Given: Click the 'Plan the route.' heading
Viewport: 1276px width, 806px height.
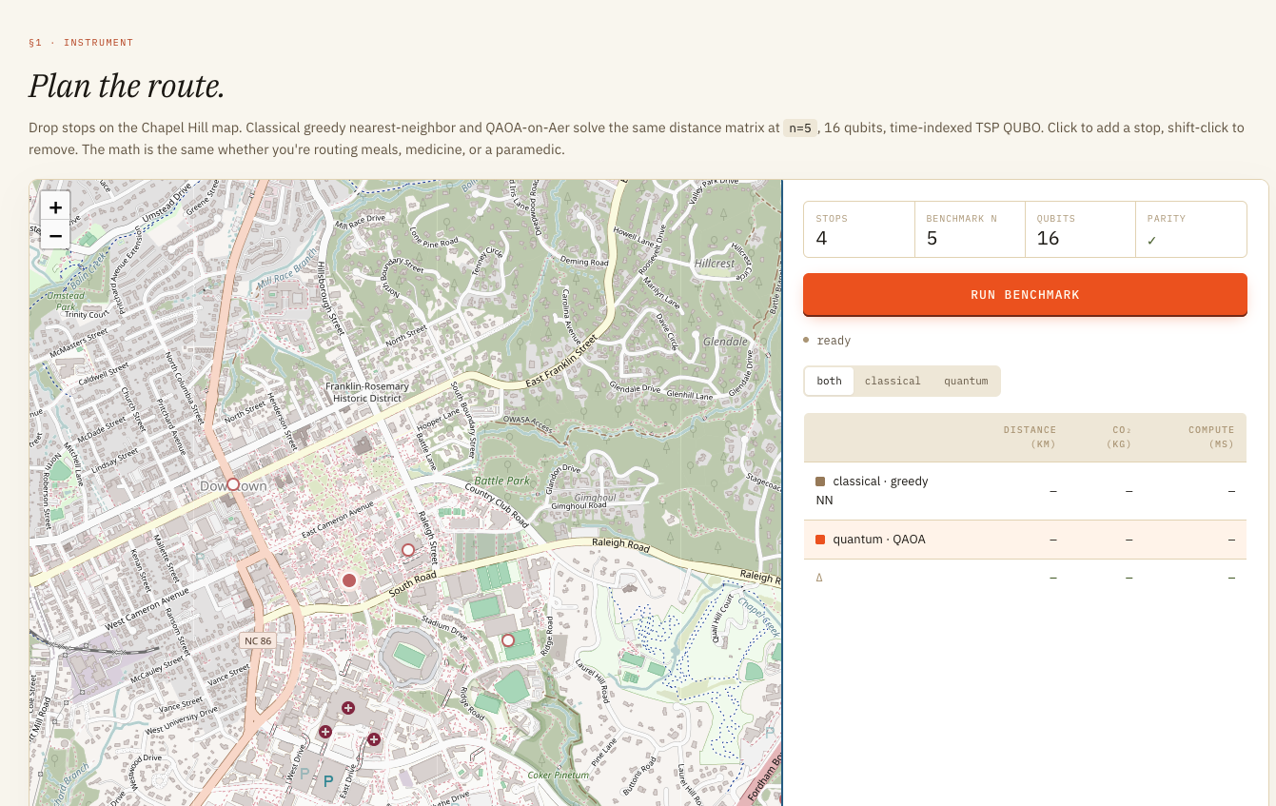Looking at the screenshot, I should click(x=127, y=86).
